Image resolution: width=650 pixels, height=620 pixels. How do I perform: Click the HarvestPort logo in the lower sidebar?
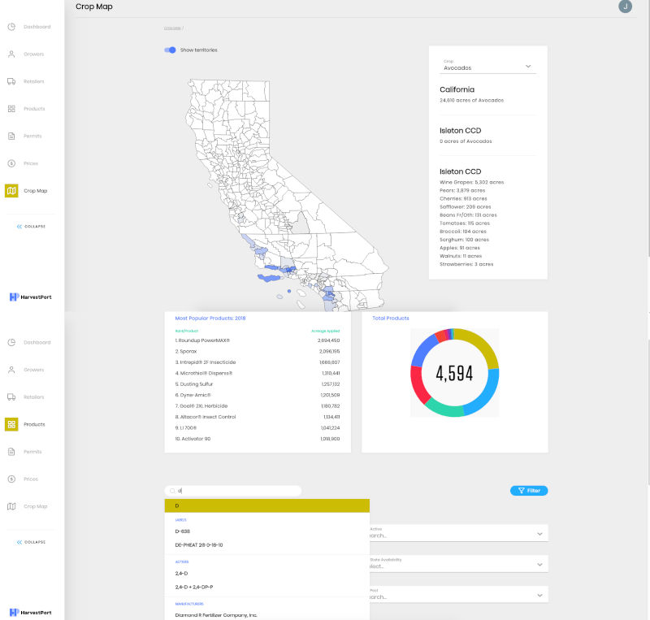pos(30,613)
